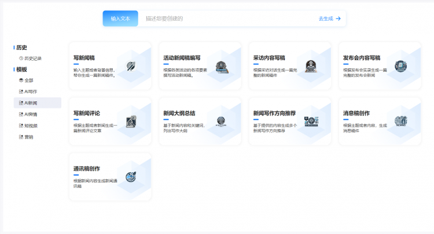Open the AI舆情 template category
Image resolution: width=434 pixels, height=234 pixels.
coord(30,114)
